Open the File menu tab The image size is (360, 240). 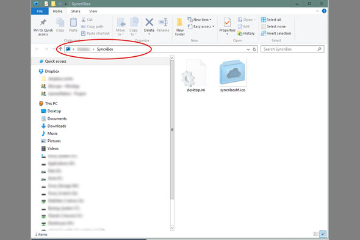point(40,11)
